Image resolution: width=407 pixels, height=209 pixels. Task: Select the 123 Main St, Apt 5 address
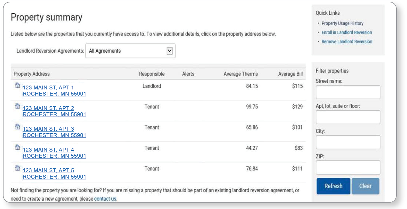pos(54,173)
